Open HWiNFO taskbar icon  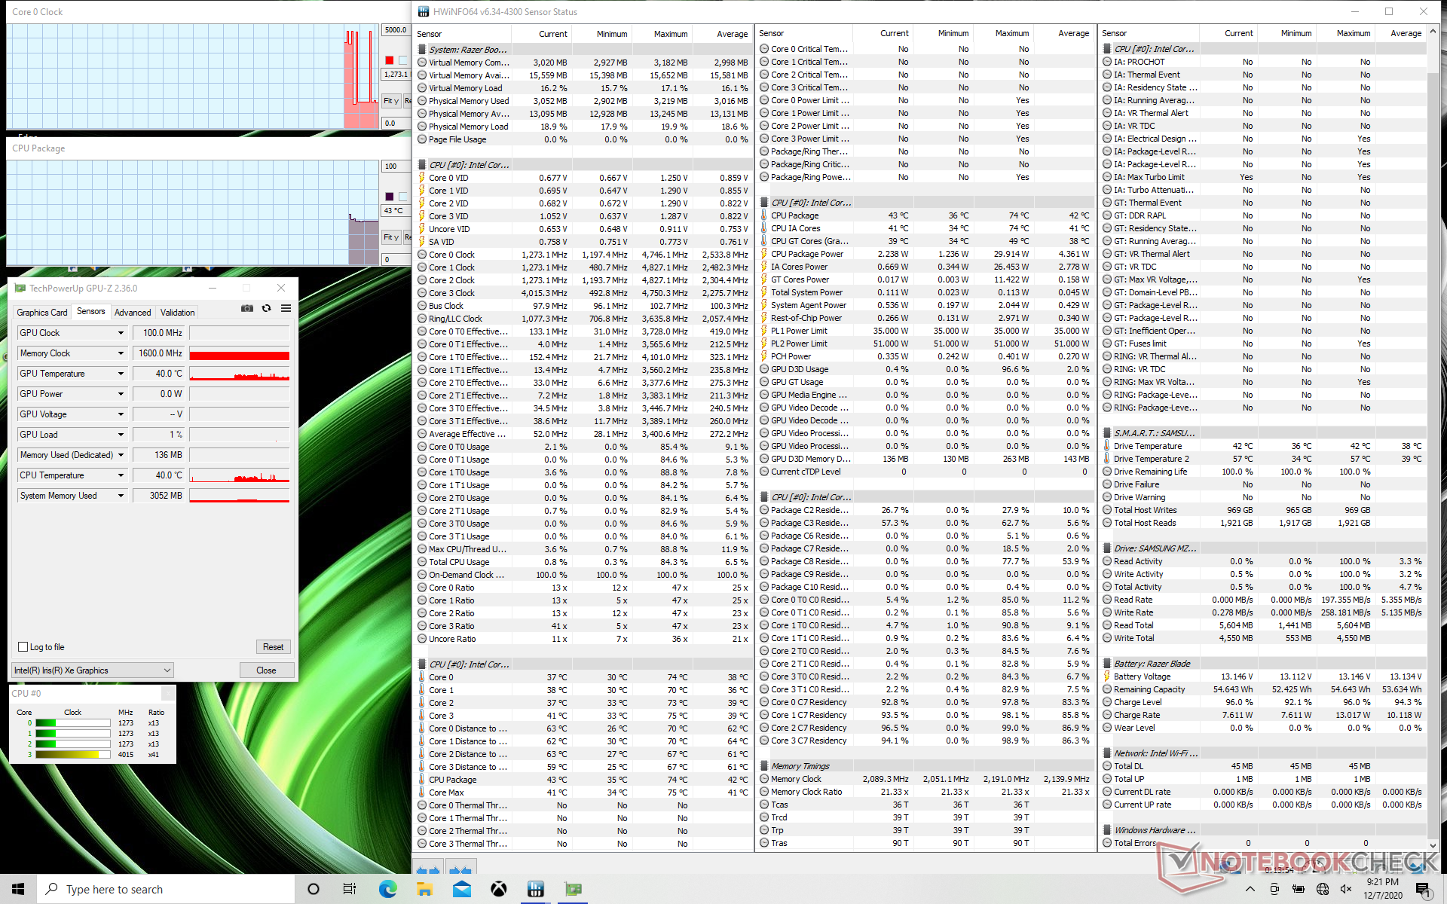pyautogui.click(x=536, y=889)
